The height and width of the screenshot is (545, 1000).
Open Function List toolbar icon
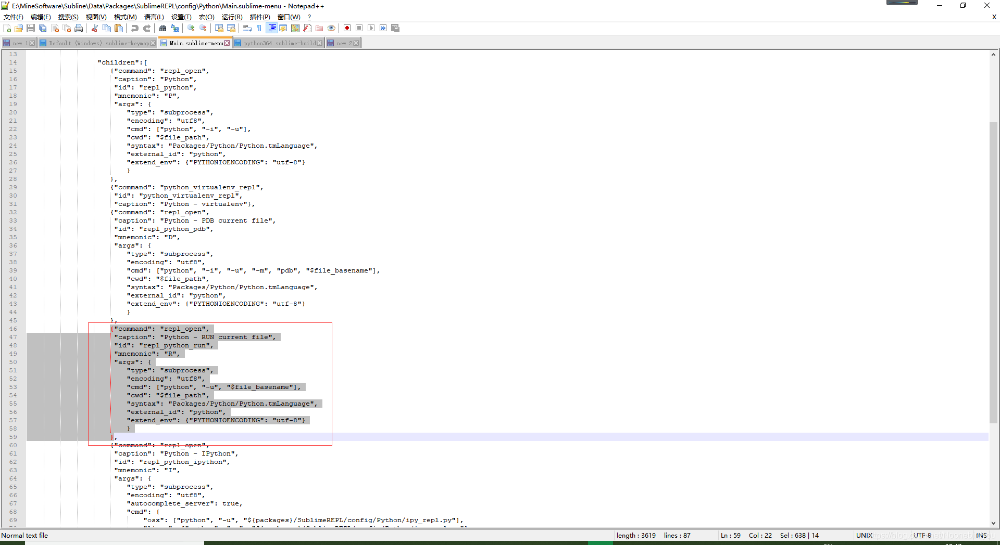click(307, 28)
